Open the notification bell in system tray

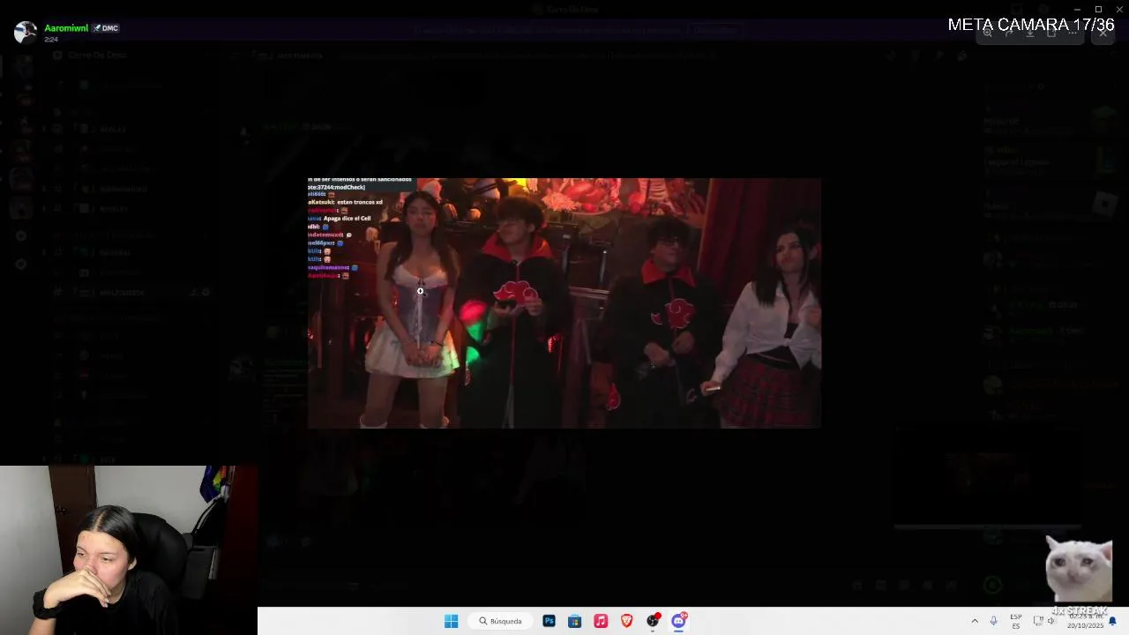pyautogui.click(x=1112, y=621)
